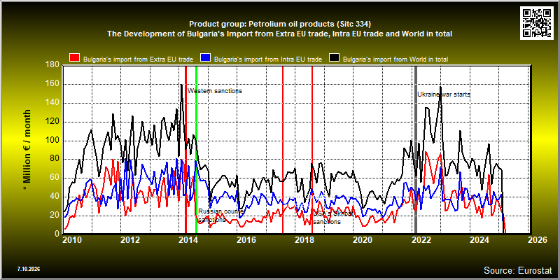Click the 0 y-axis value
The height and width of the screenshot is (280, 560).
[57, 234]
